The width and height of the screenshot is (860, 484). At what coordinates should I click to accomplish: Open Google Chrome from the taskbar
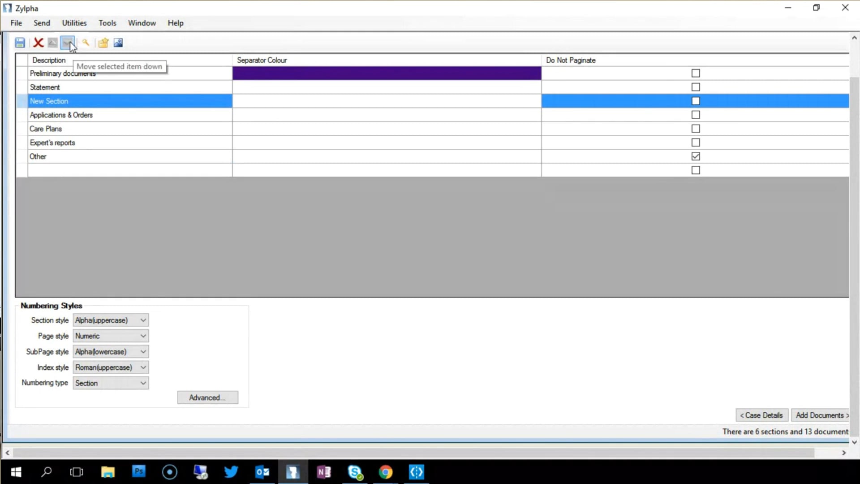click(386, 472)
